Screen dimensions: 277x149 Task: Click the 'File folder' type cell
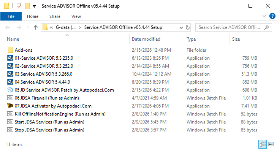click(x=196, y=50)
